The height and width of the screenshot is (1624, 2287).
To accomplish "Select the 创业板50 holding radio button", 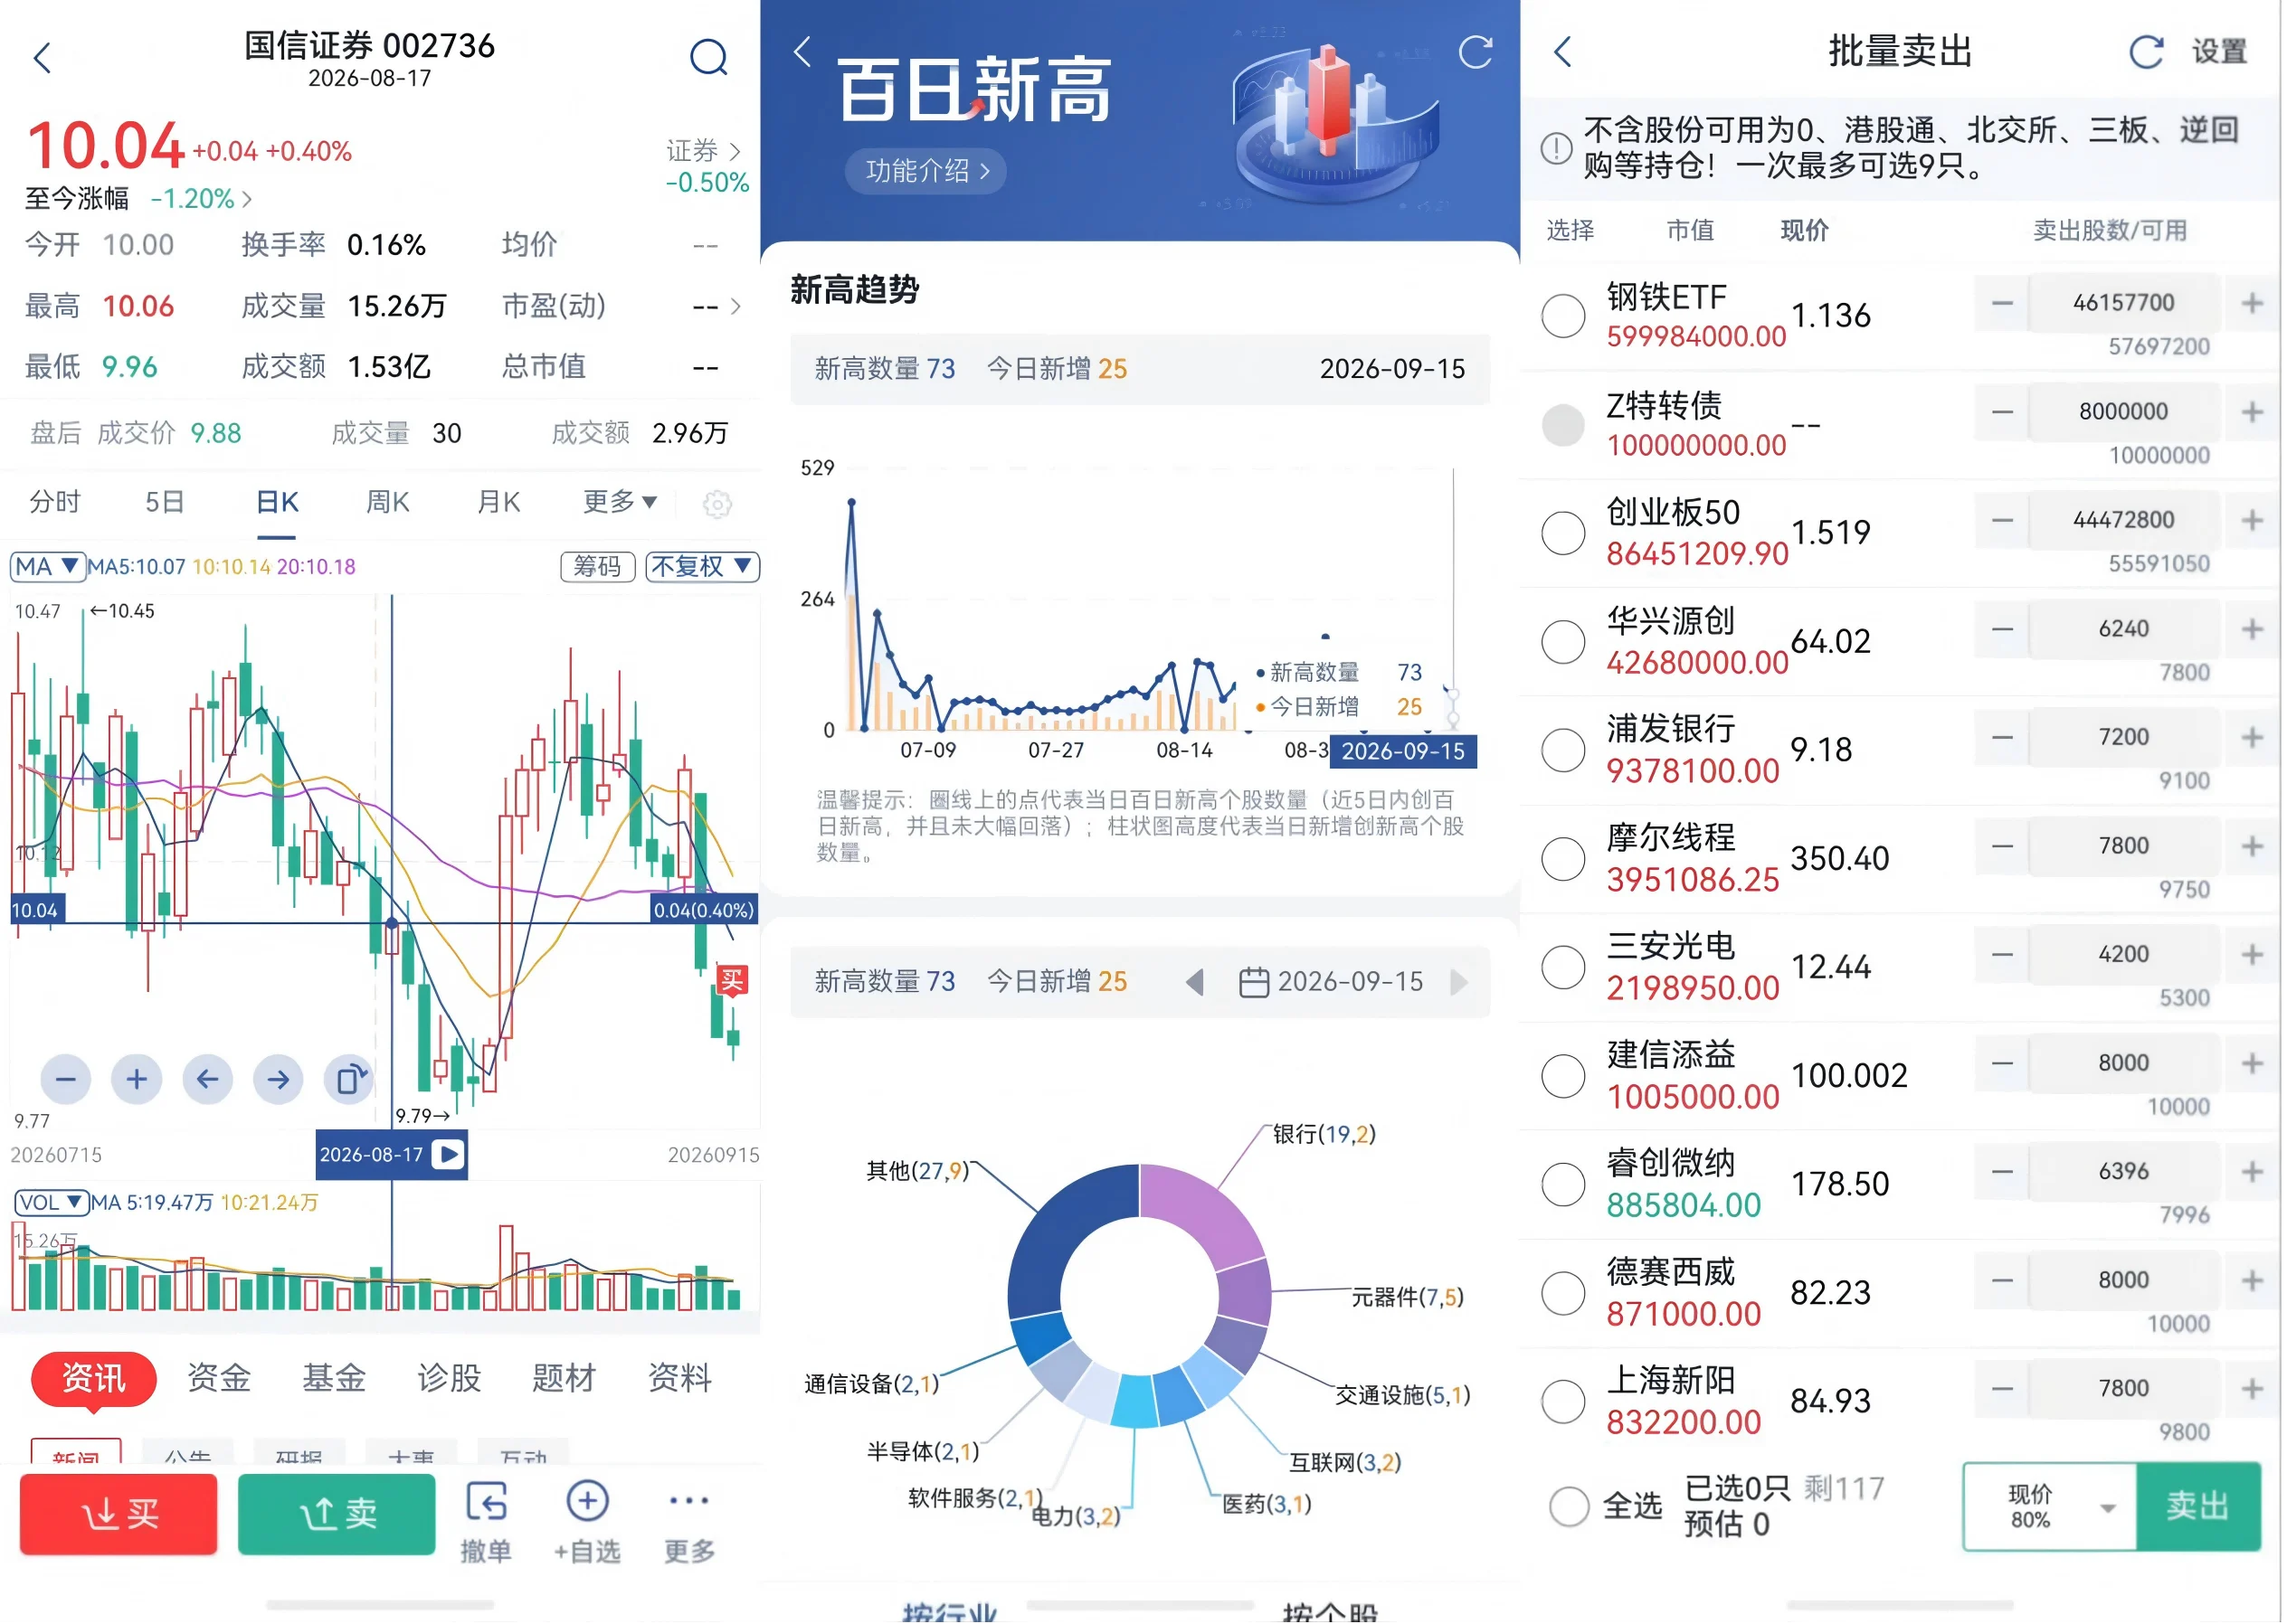I will click(x=1562, y=533).
